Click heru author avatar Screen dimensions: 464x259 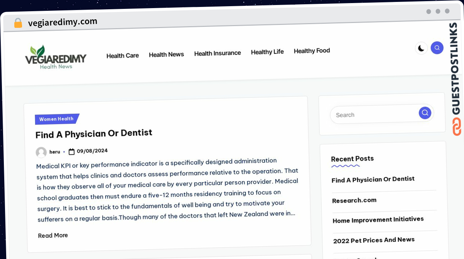[41, 152]
